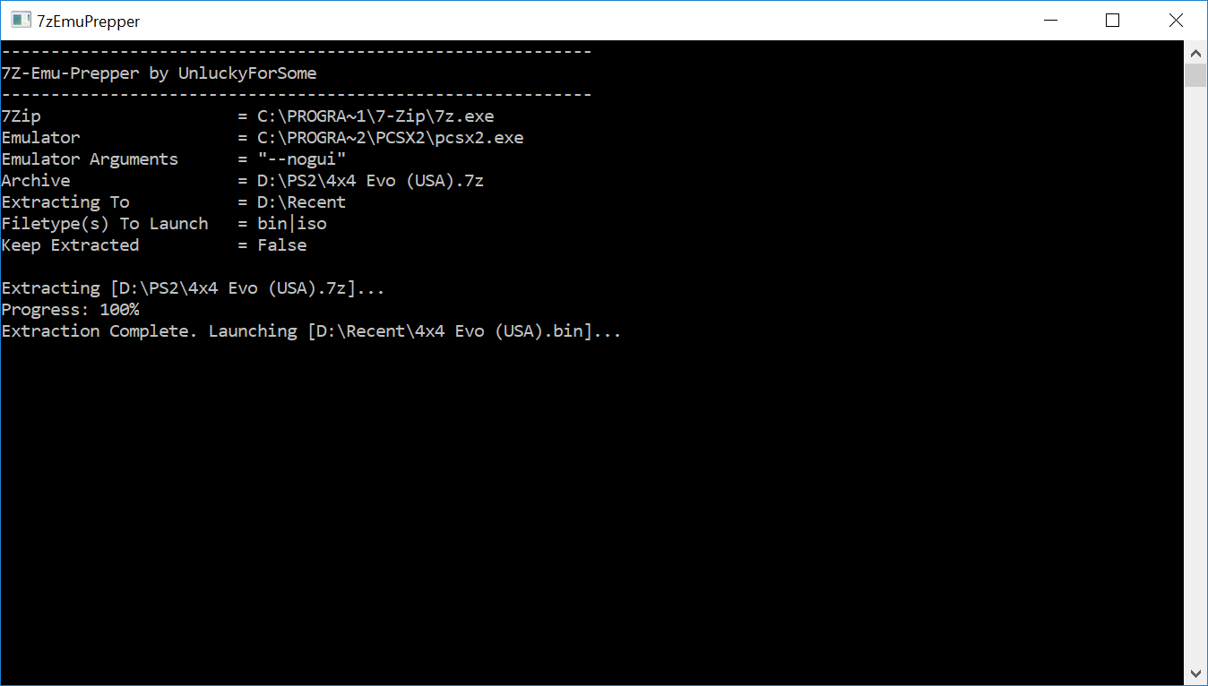Image resolution: width=1208 pixels, height=686 pixels.
Task: Select the Archive 4x4 Evo path
Action: (x=369, y=180)
